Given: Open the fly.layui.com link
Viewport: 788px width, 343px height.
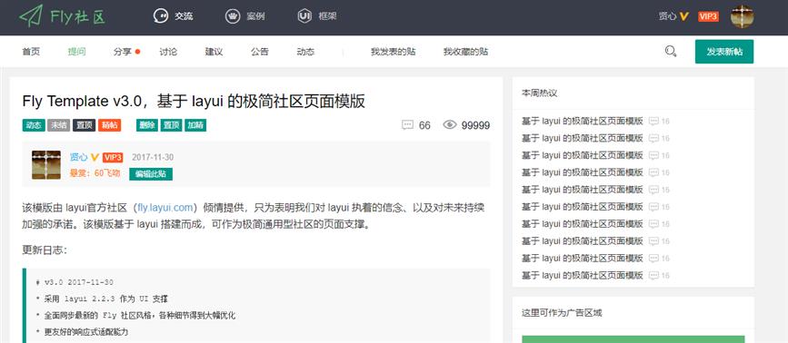Looking at the screenshot, I should tap(165, 208).
